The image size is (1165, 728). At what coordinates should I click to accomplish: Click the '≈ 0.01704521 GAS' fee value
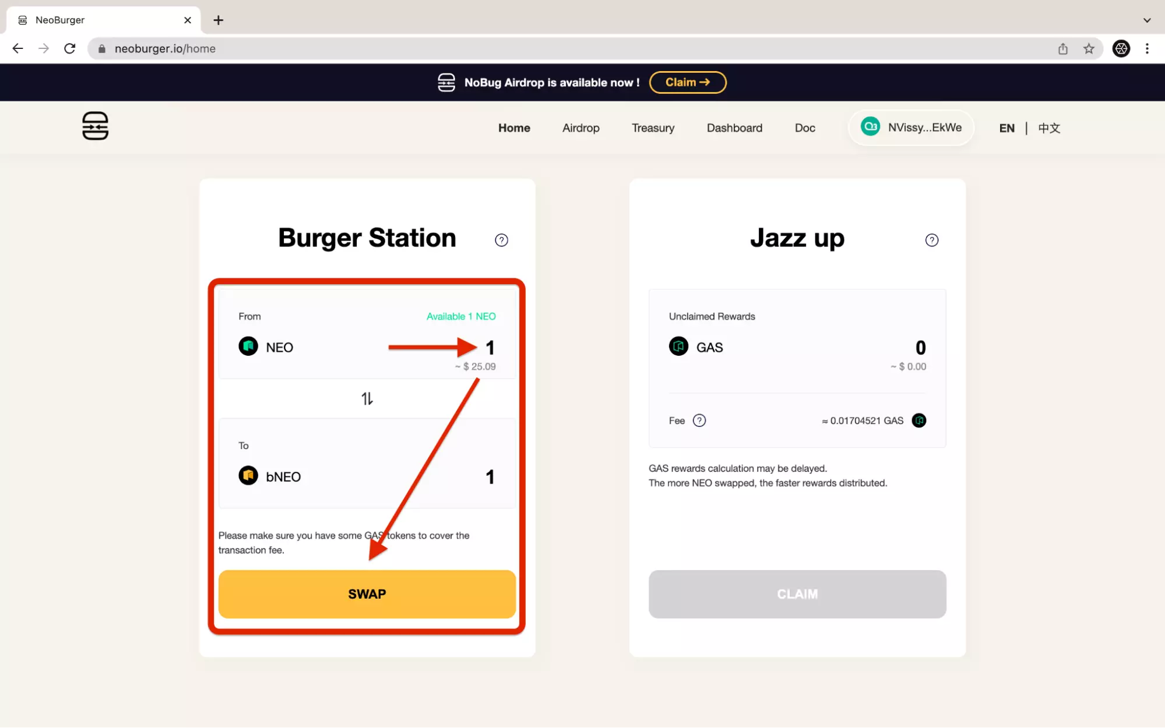pyautogui.click(x=863, y=420)
